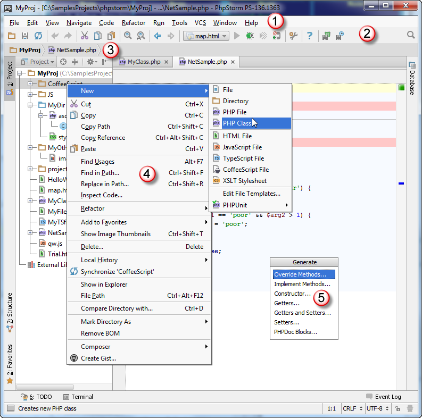This screenshot has height=418, width=422.
Task: Select qw.js file in project tree
Action: pos(51,244)
